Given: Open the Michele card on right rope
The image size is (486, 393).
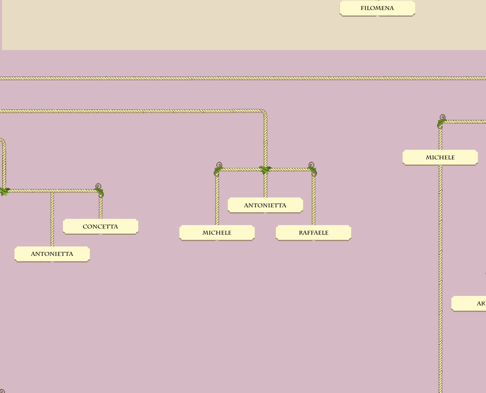Looking at the screenshot, I should pos(440,157).
